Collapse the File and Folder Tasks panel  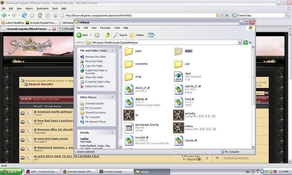pyautogui.click(x=112, y=50)
